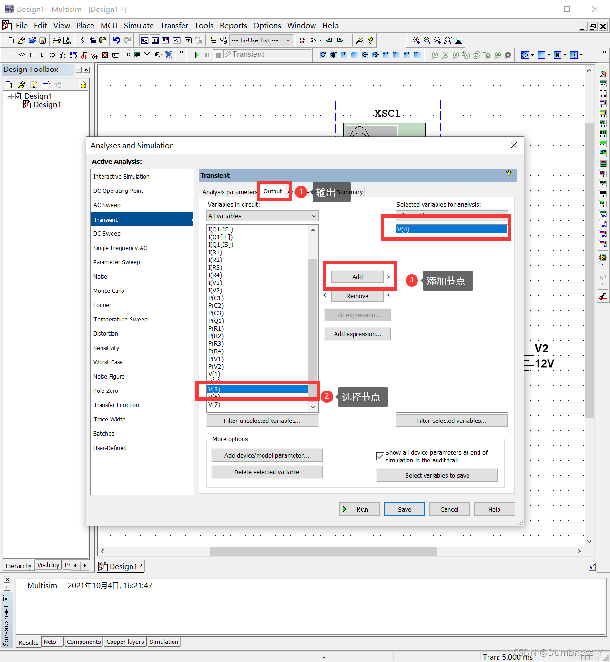The width and height of the screenshot is (610, 662).
Task: Click the right tab arrow in Design Toolbox tabs
Action: point(85,565)
